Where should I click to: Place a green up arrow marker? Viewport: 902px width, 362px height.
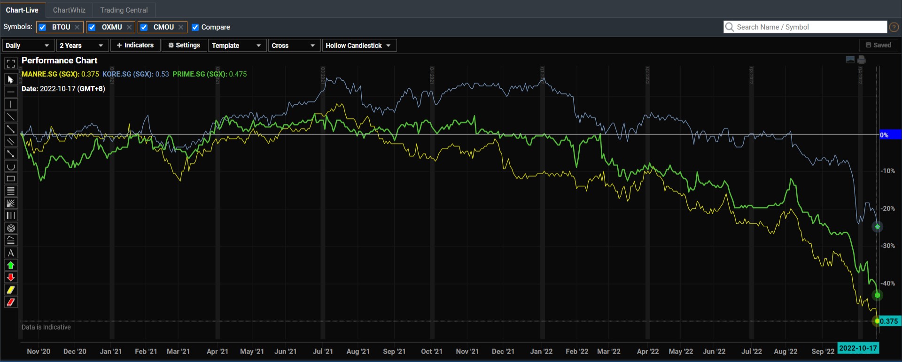pyautogui.click(x=11, y=265)
